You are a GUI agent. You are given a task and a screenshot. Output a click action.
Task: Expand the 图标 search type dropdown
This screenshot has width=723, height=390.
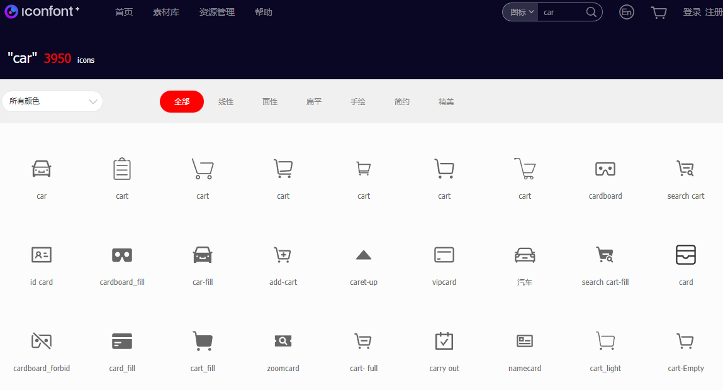(x=522, y=12)
